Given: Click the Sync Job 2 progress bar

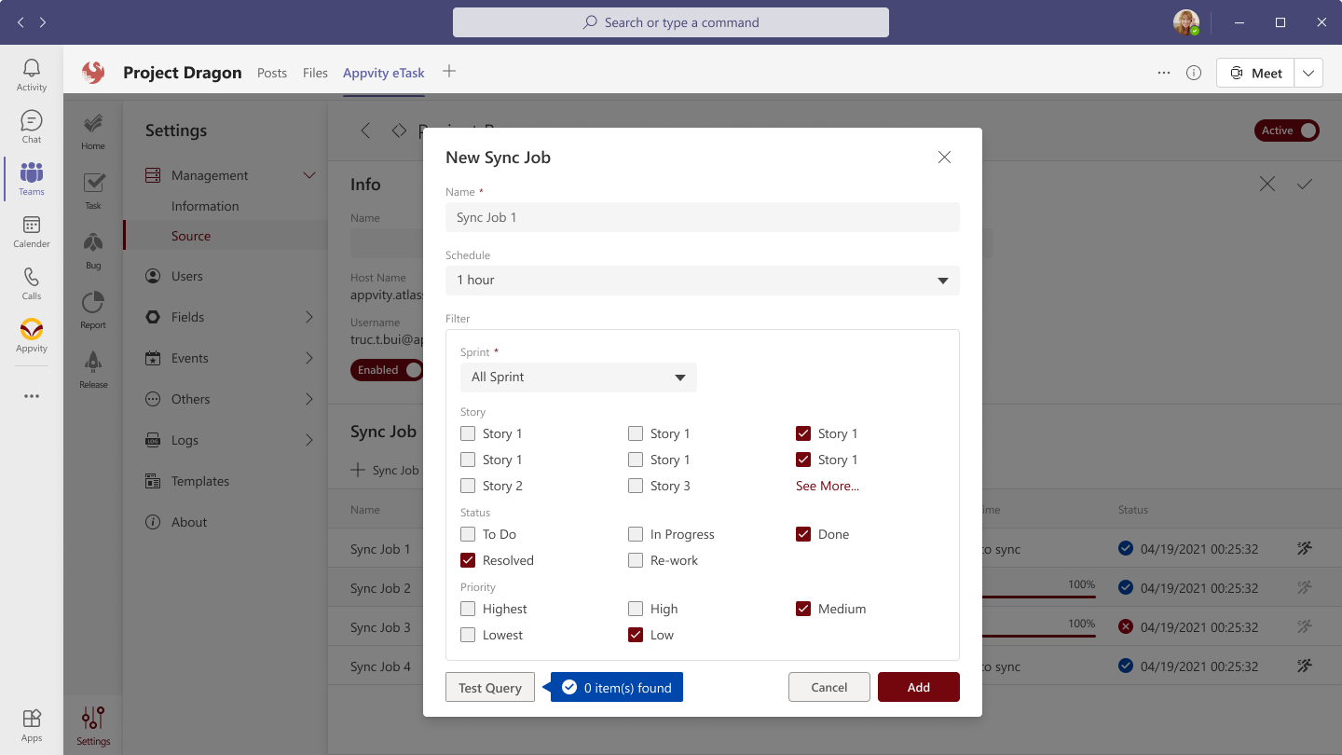Looking at the screenshot, I should click(1039, 594).
